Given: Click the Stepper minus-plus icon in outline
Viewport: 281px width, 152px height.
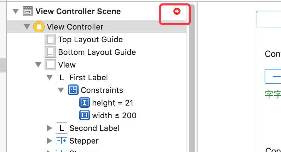Looking at the screenshot, I should [62, 141].
